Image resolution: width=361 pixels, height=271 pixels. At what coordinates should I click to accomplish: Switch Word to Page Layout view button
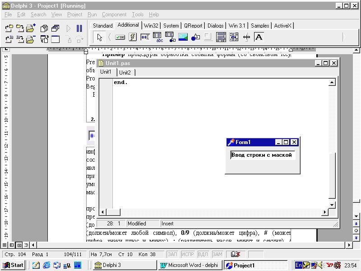[19, 245]
